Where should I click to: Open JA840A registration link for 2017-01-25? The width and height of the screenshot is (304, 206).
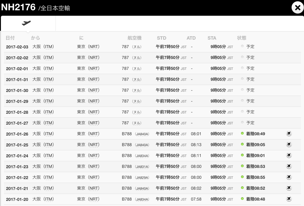coord(142,145)
